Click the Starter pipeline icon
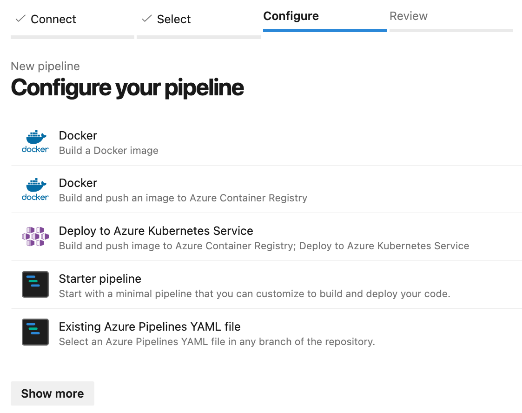The height and width of the screenshot is (413, 522). (35, 285)
